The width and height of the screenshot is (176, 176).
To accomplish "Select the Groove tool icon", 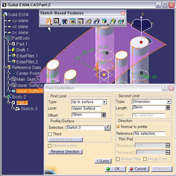I will 73,21.
